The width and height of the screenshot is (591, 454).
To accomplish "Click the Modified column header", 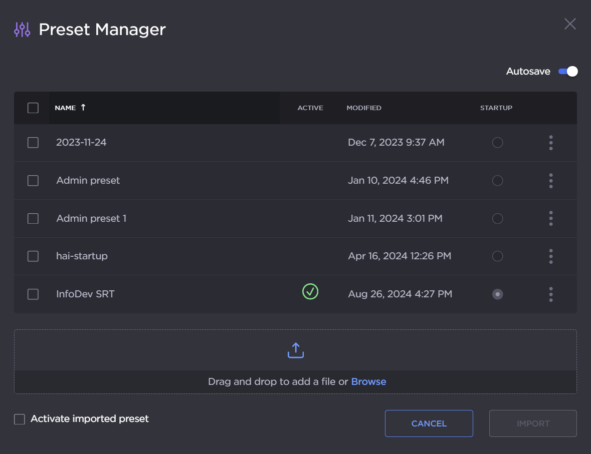I will [363, 108].
